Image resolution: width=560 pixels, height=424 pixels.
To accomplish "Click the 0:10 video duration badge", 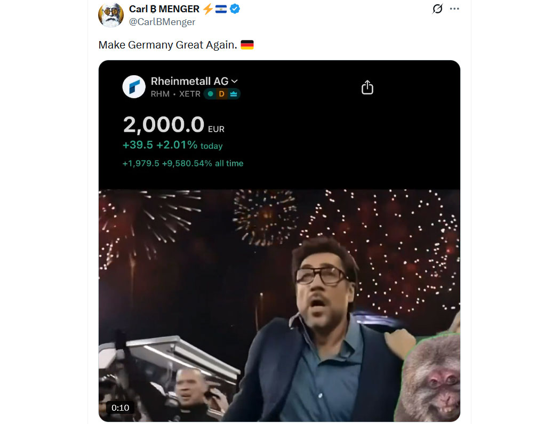I will 121,407.
